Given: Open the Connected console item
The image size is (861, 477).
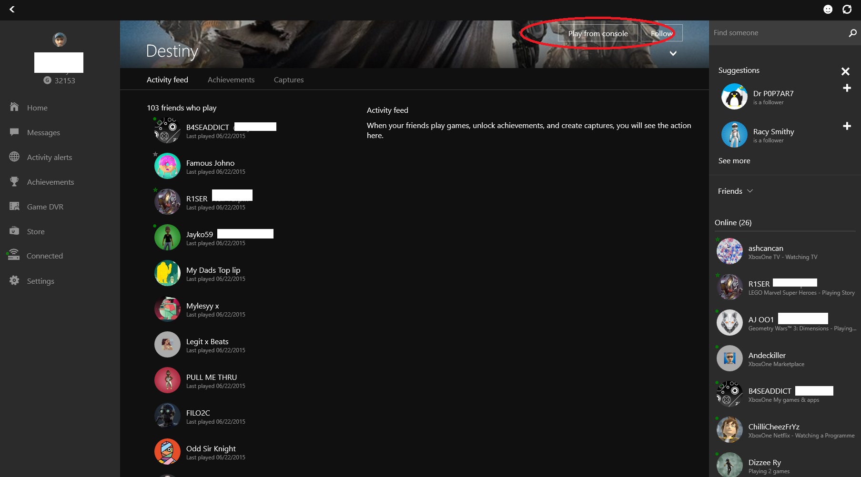Looking at the screenshot, I should click(44, 256).
